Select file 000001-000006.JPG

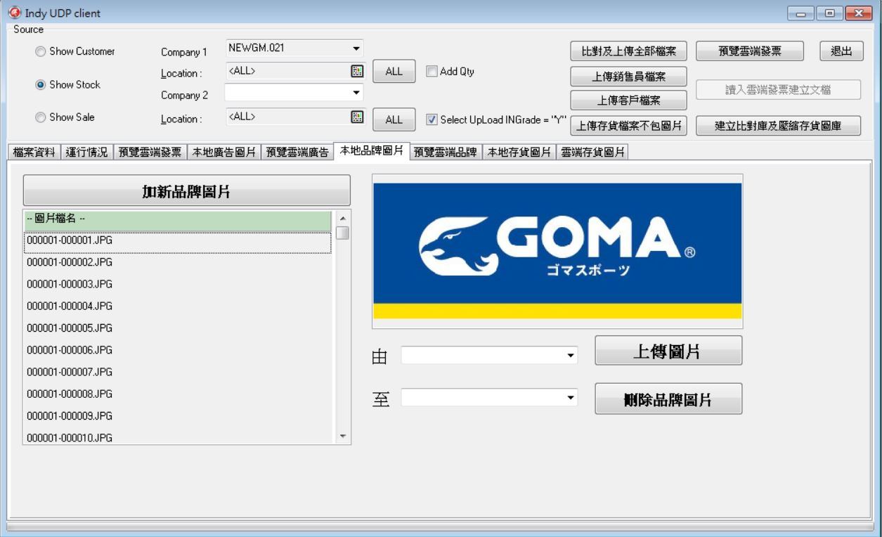[x=178, y=350]
